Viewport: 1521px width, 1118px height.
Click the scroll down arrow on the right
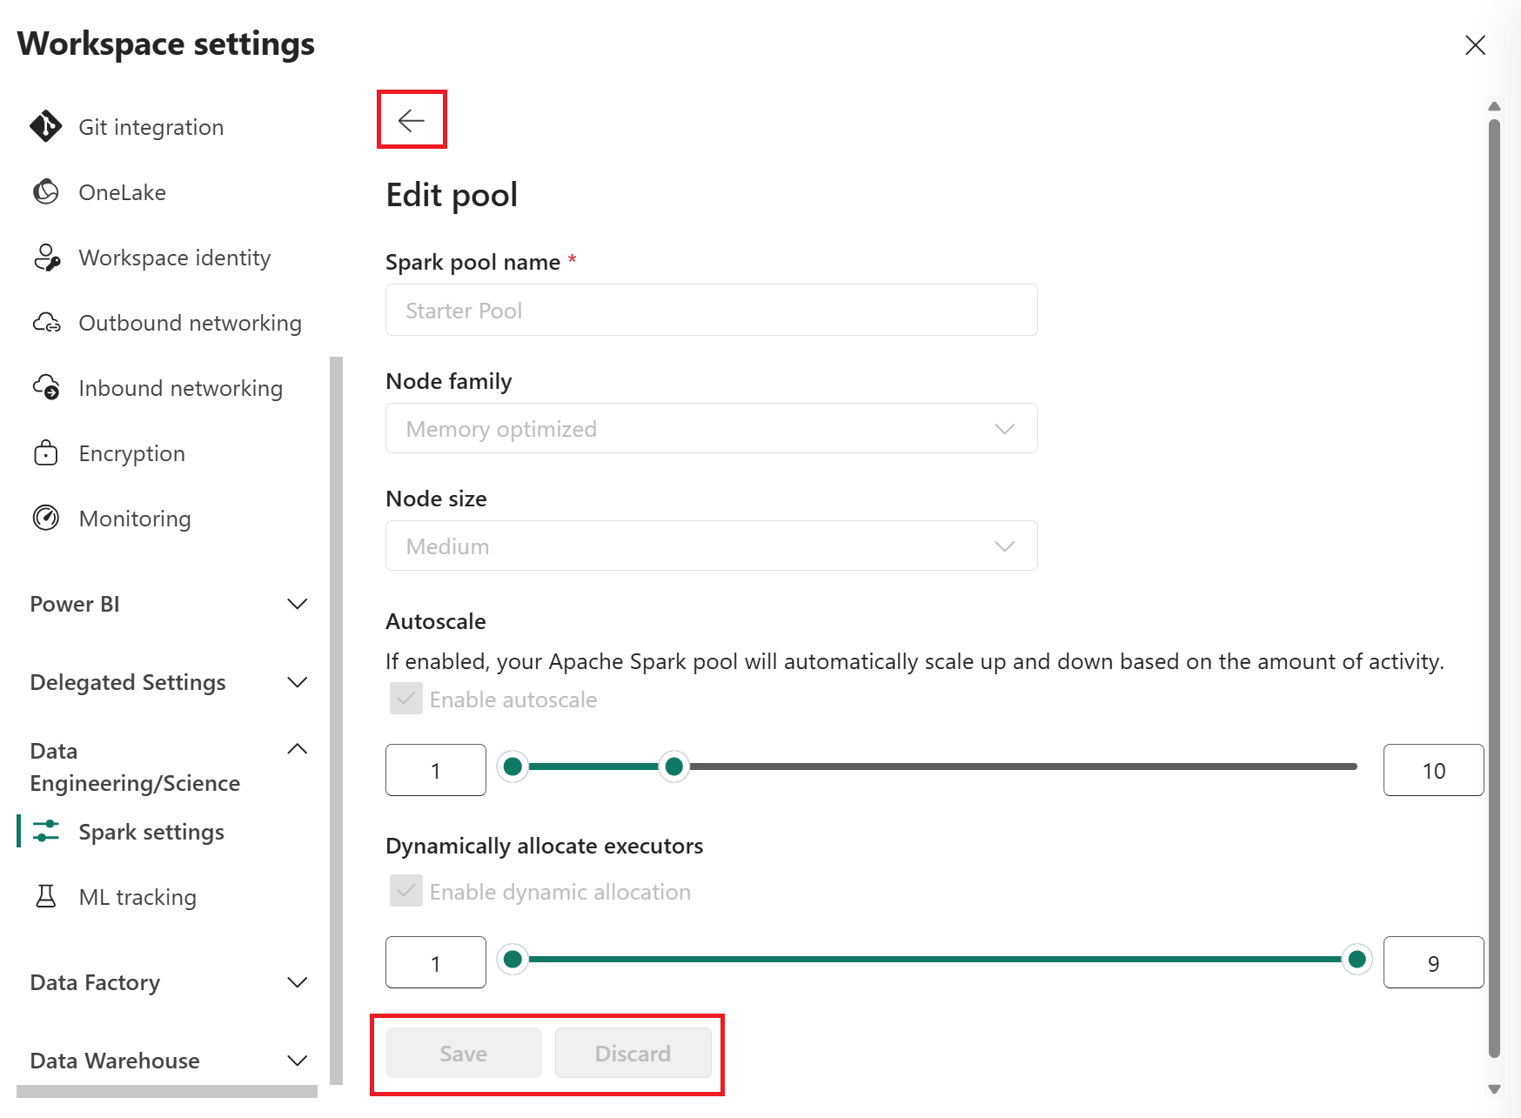pos(1494,1088)
